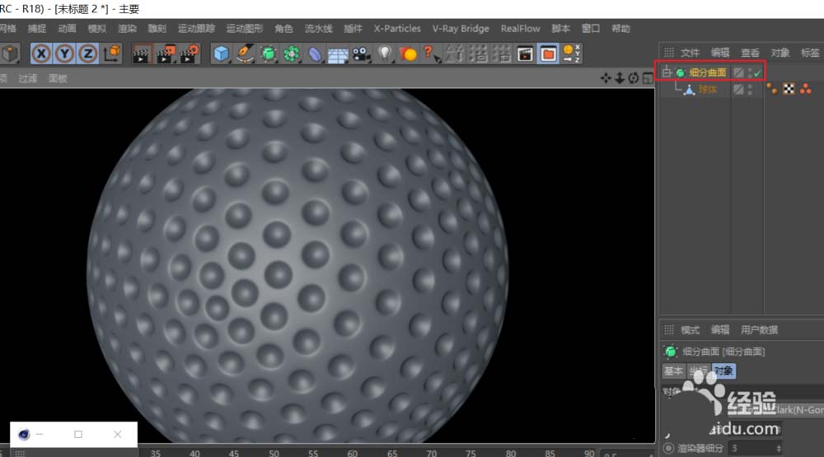Open the Camera object icon
Image resolution: width=824 pixels, height=457 pixels.
(361, 54)
